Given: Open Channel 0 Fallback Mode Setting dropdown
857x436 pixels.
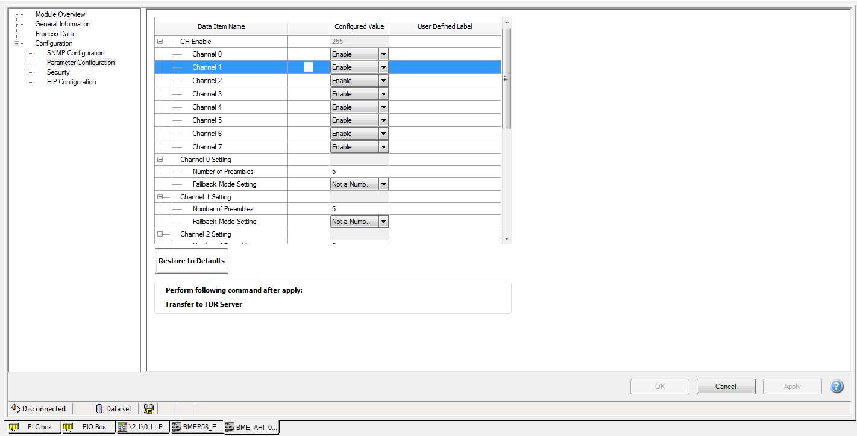Looking at the screenshot, I should [383, 184].
